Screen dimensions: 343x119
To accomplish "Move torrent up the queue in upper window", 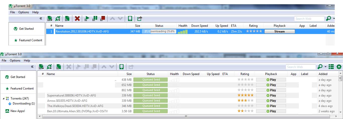I will [x=113, y=18].
